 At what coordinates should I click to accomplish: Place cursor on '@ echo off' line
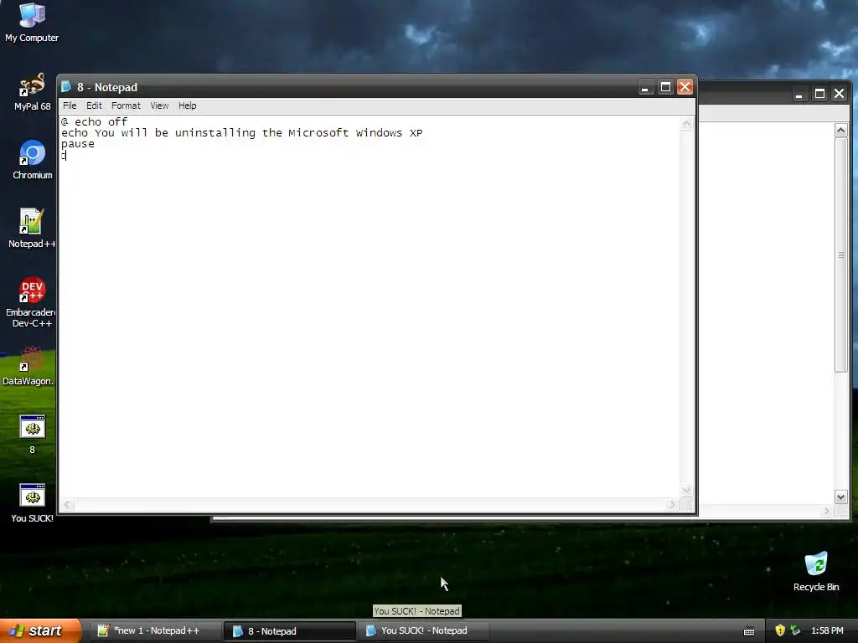94,121
